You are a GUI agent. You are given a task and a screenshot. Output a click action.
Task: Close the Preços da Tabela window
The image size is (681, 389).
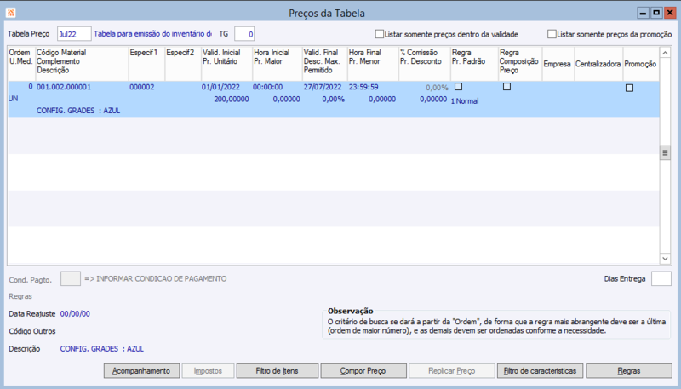pos(669,13)
